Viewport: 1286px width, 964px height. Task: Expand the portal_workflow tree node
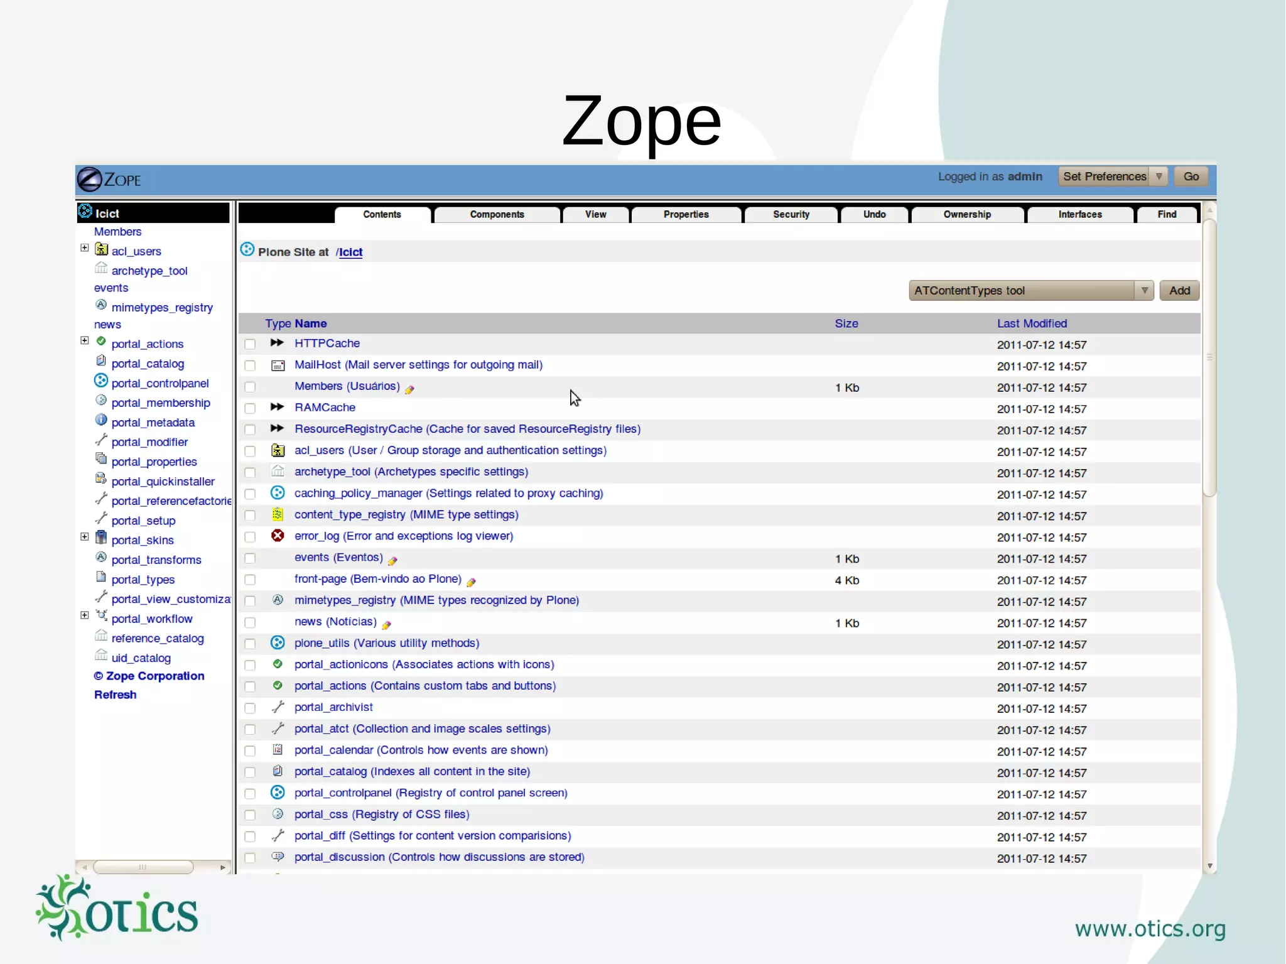84,615
